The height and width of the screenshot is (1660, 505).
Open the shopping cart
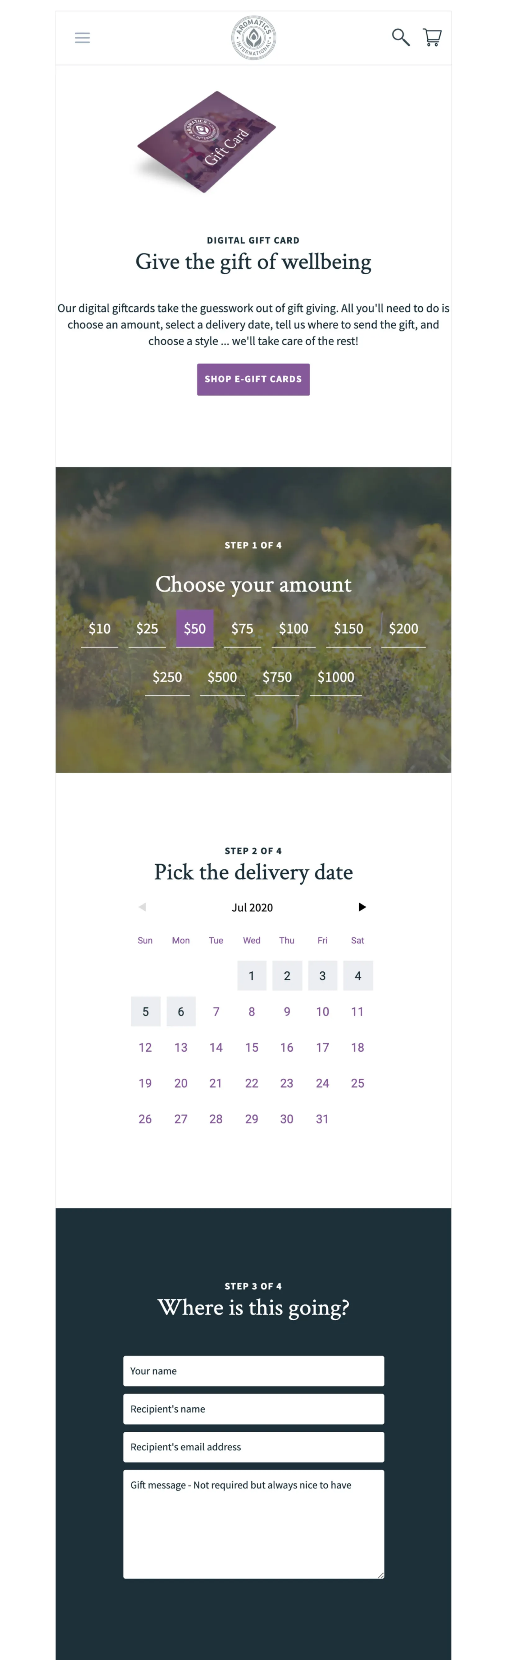pos(432,37)
